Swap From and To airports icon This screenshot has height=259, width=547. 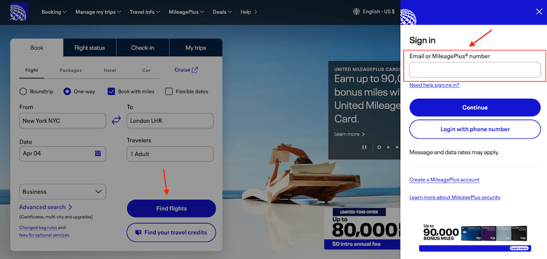point(116,121)
